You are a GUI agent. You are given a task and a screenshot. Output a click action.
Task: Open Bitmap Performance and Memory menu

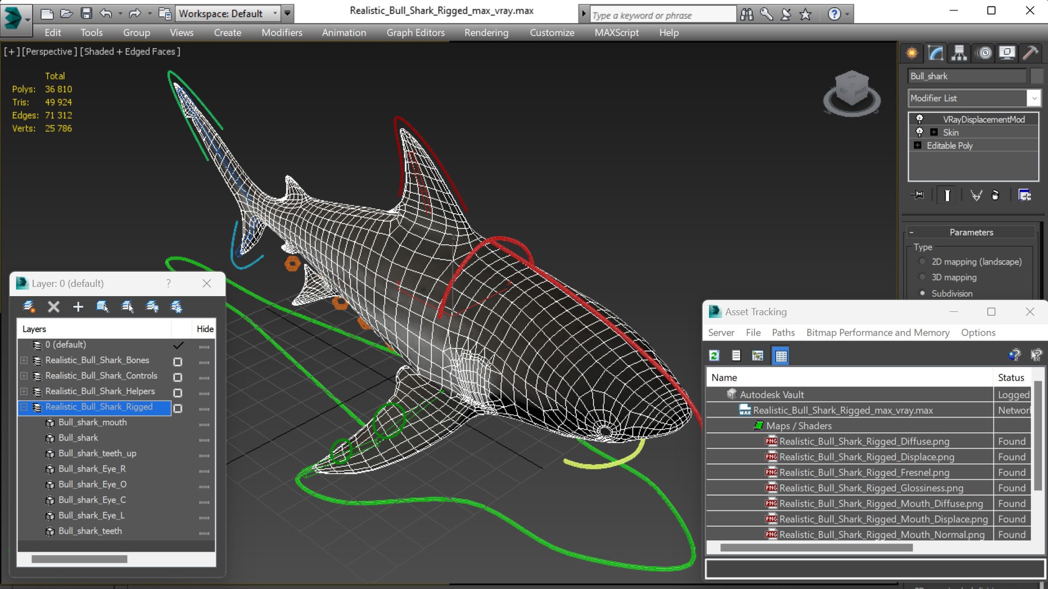point(878,333)
